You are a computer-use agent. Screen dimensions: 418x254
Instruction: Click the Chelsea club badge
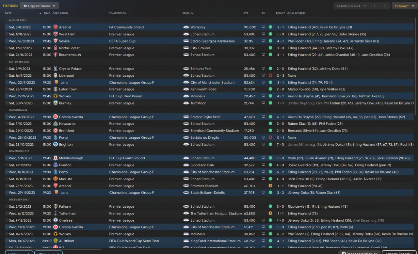56,220
